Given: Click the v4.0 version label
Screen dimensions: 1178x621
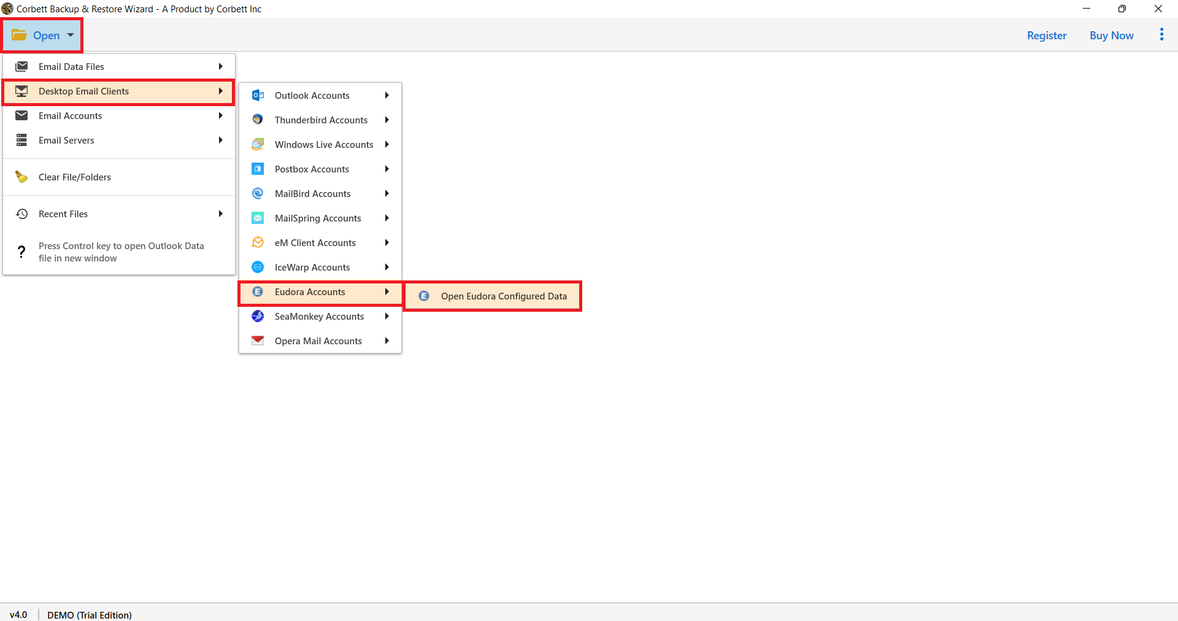Looking at the screenshot, I should pos(18,614).
